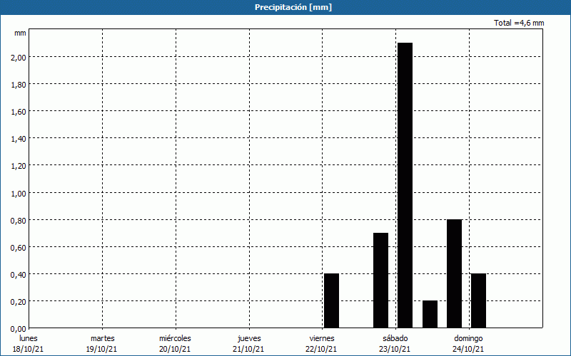Select the 21/10/21 date label

[248, 349]
